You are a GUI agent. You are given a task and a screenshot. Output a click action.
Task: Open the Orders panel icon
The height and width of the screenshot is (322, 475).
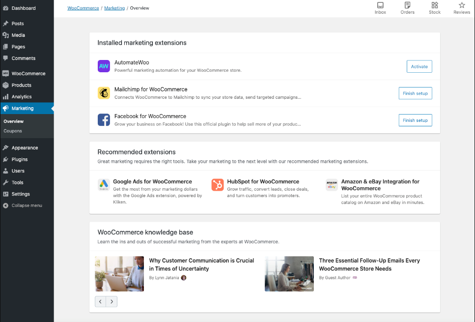407,5
